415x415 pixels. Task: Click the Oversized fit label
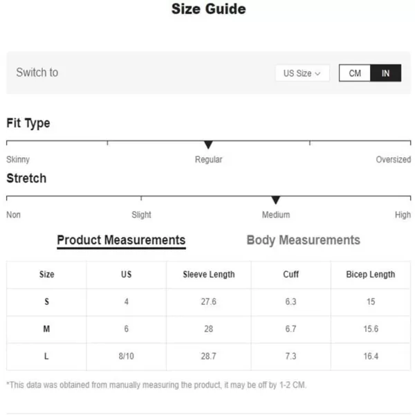tap(393, 160)
